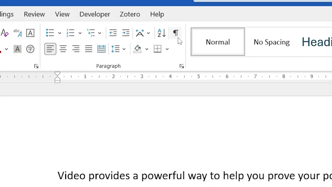Click the Line and Paragraph Spacing icon
This screenshot has width=332, height=187.
tap(115, 49)
